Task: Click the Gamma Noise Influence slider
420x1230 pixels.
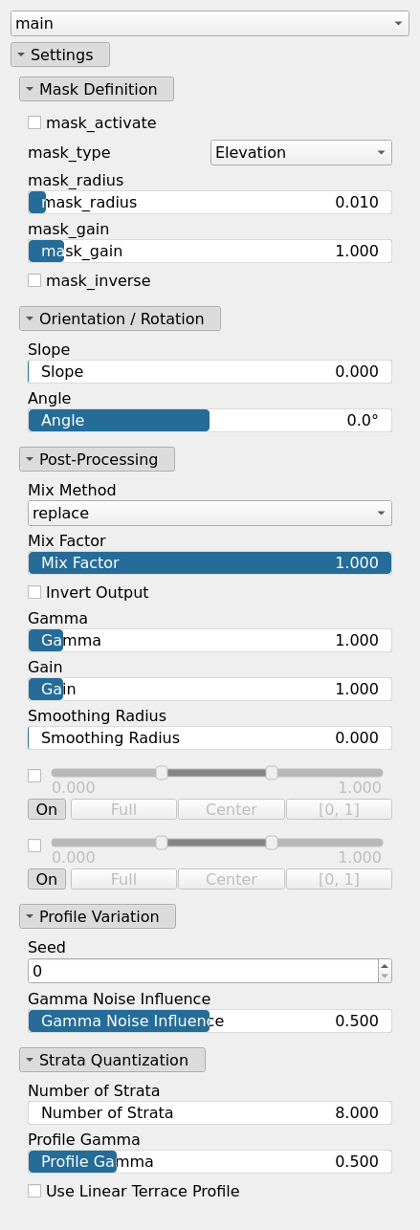Action: click(210, 1021)
